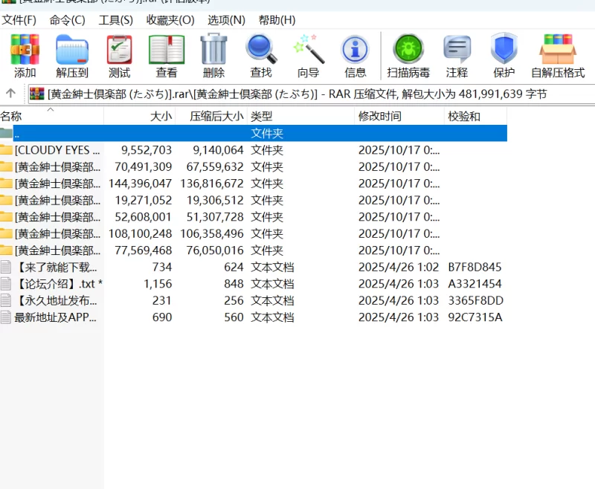This screenshot has width=595, height=489.
Task: Open the 工具(S) menu
Action: 116,20
